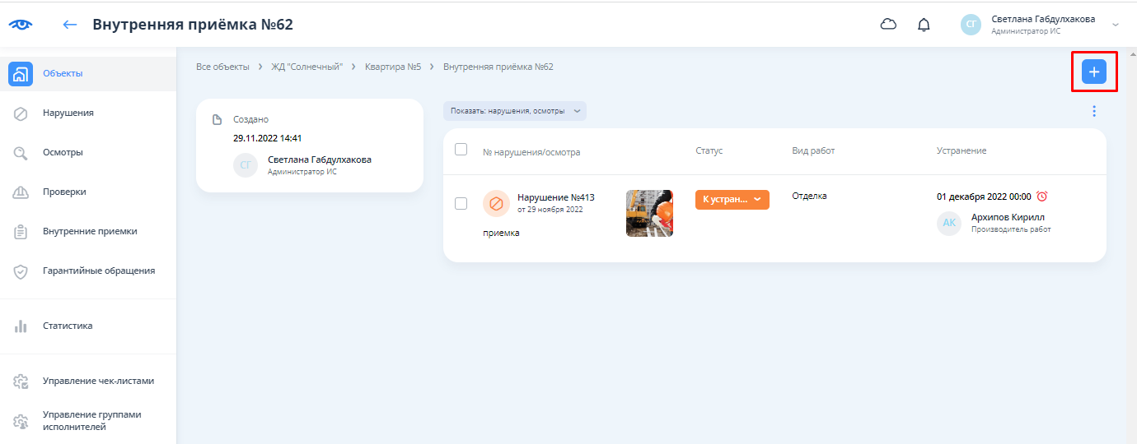1137x444 pixels.
Task: Click the 'ЖД "Солнечный"' breadcrumb link
Action: pyautogui.click(x=306, y=67)
